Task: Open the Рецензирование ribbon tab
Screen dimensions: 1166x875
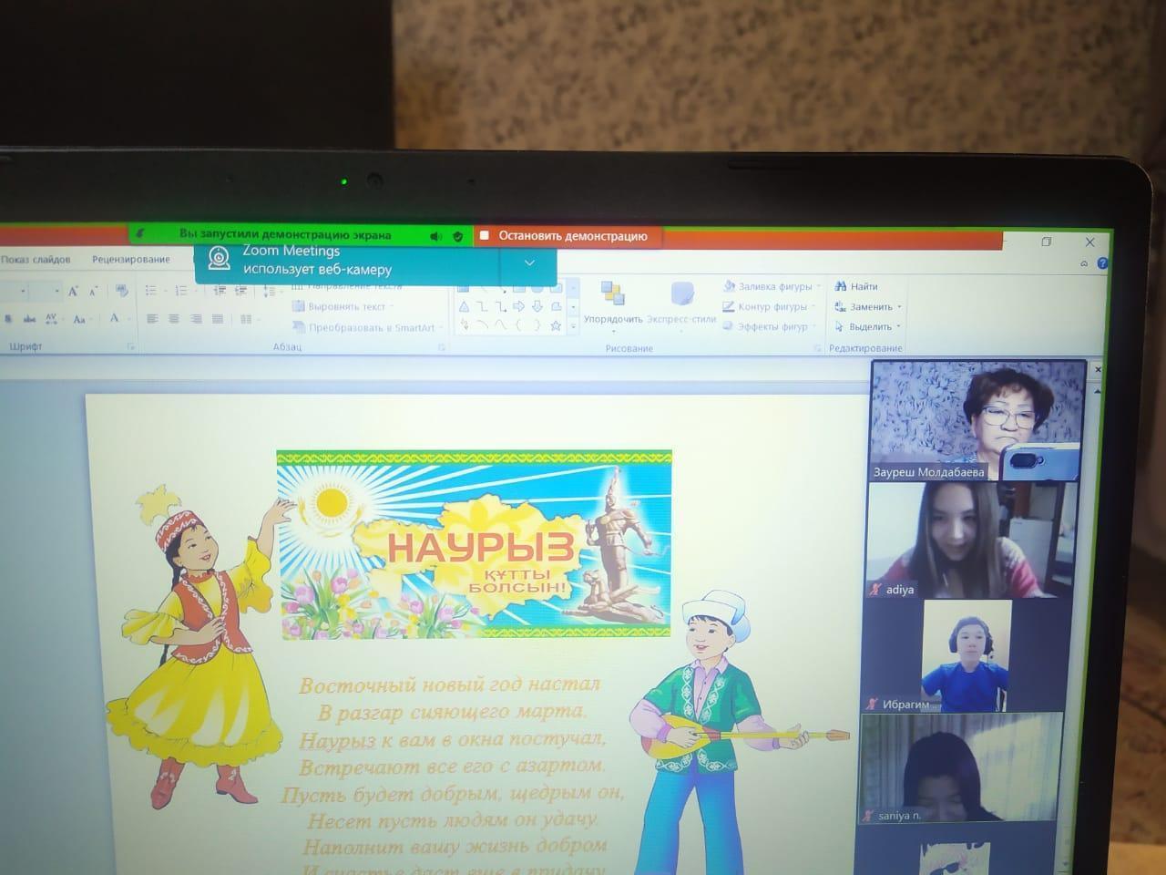Action: [x=131, y=260]
